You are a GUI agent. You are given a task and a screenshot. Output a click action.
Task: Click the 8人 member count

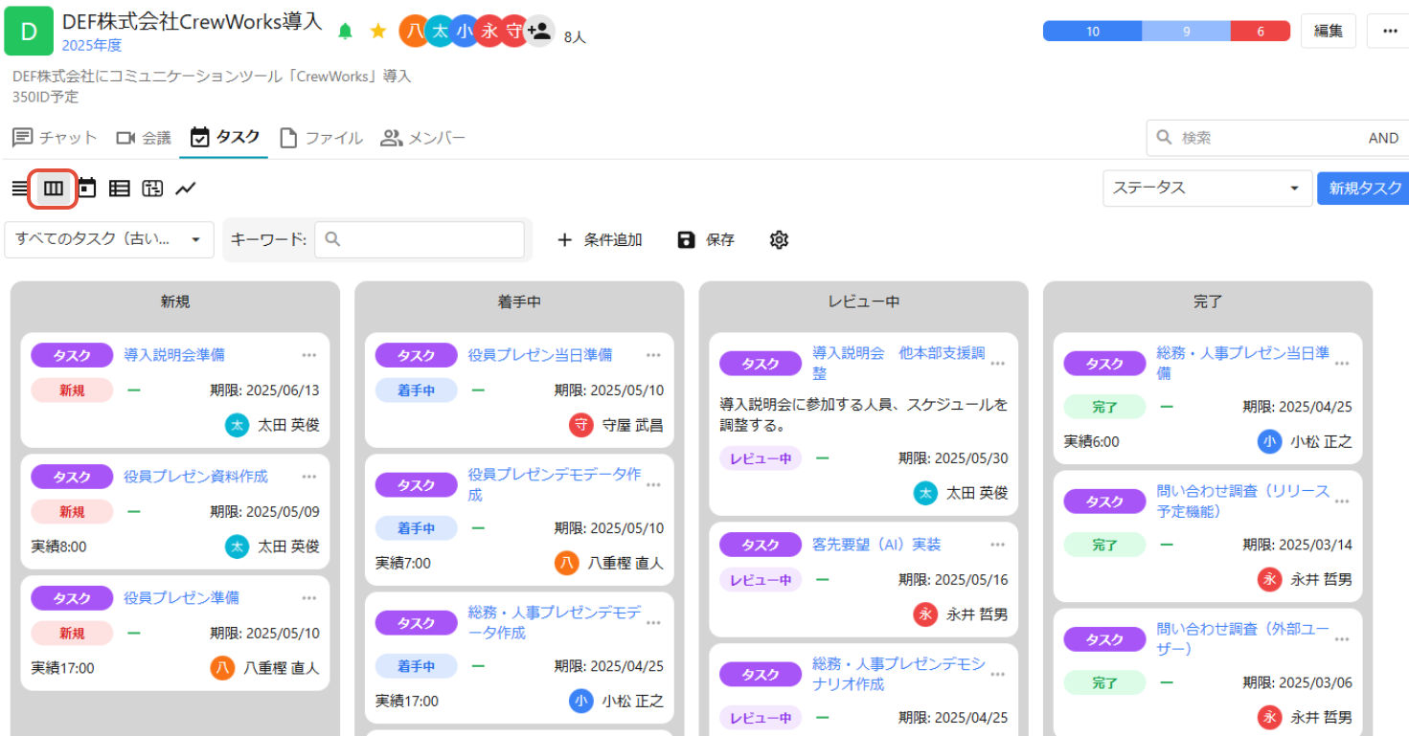[x=575, y=37]
